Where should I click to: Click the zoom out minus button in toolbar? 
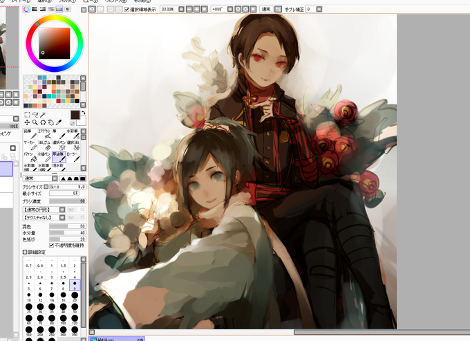189,9
